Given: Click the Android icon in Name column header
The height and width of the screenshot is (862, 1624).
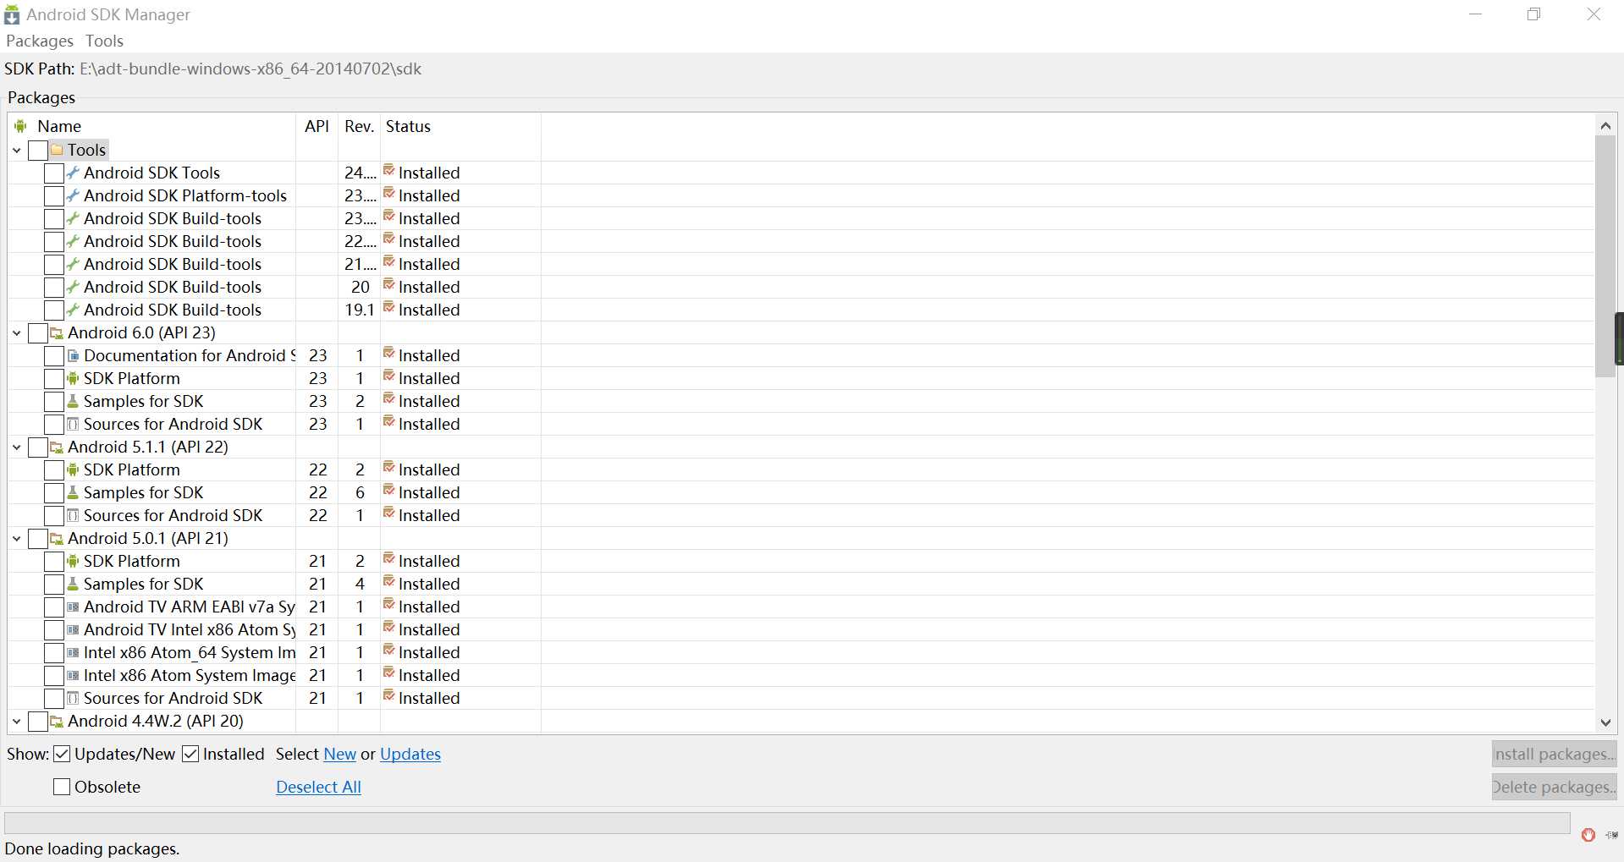Looking at the screenshot, I should [x=20, y=126].
